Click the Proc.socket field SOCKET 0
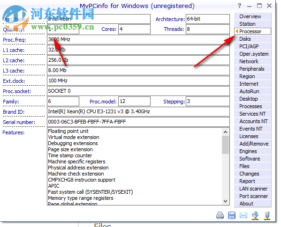This screenshot has height=227, width=281. point(138,91)
